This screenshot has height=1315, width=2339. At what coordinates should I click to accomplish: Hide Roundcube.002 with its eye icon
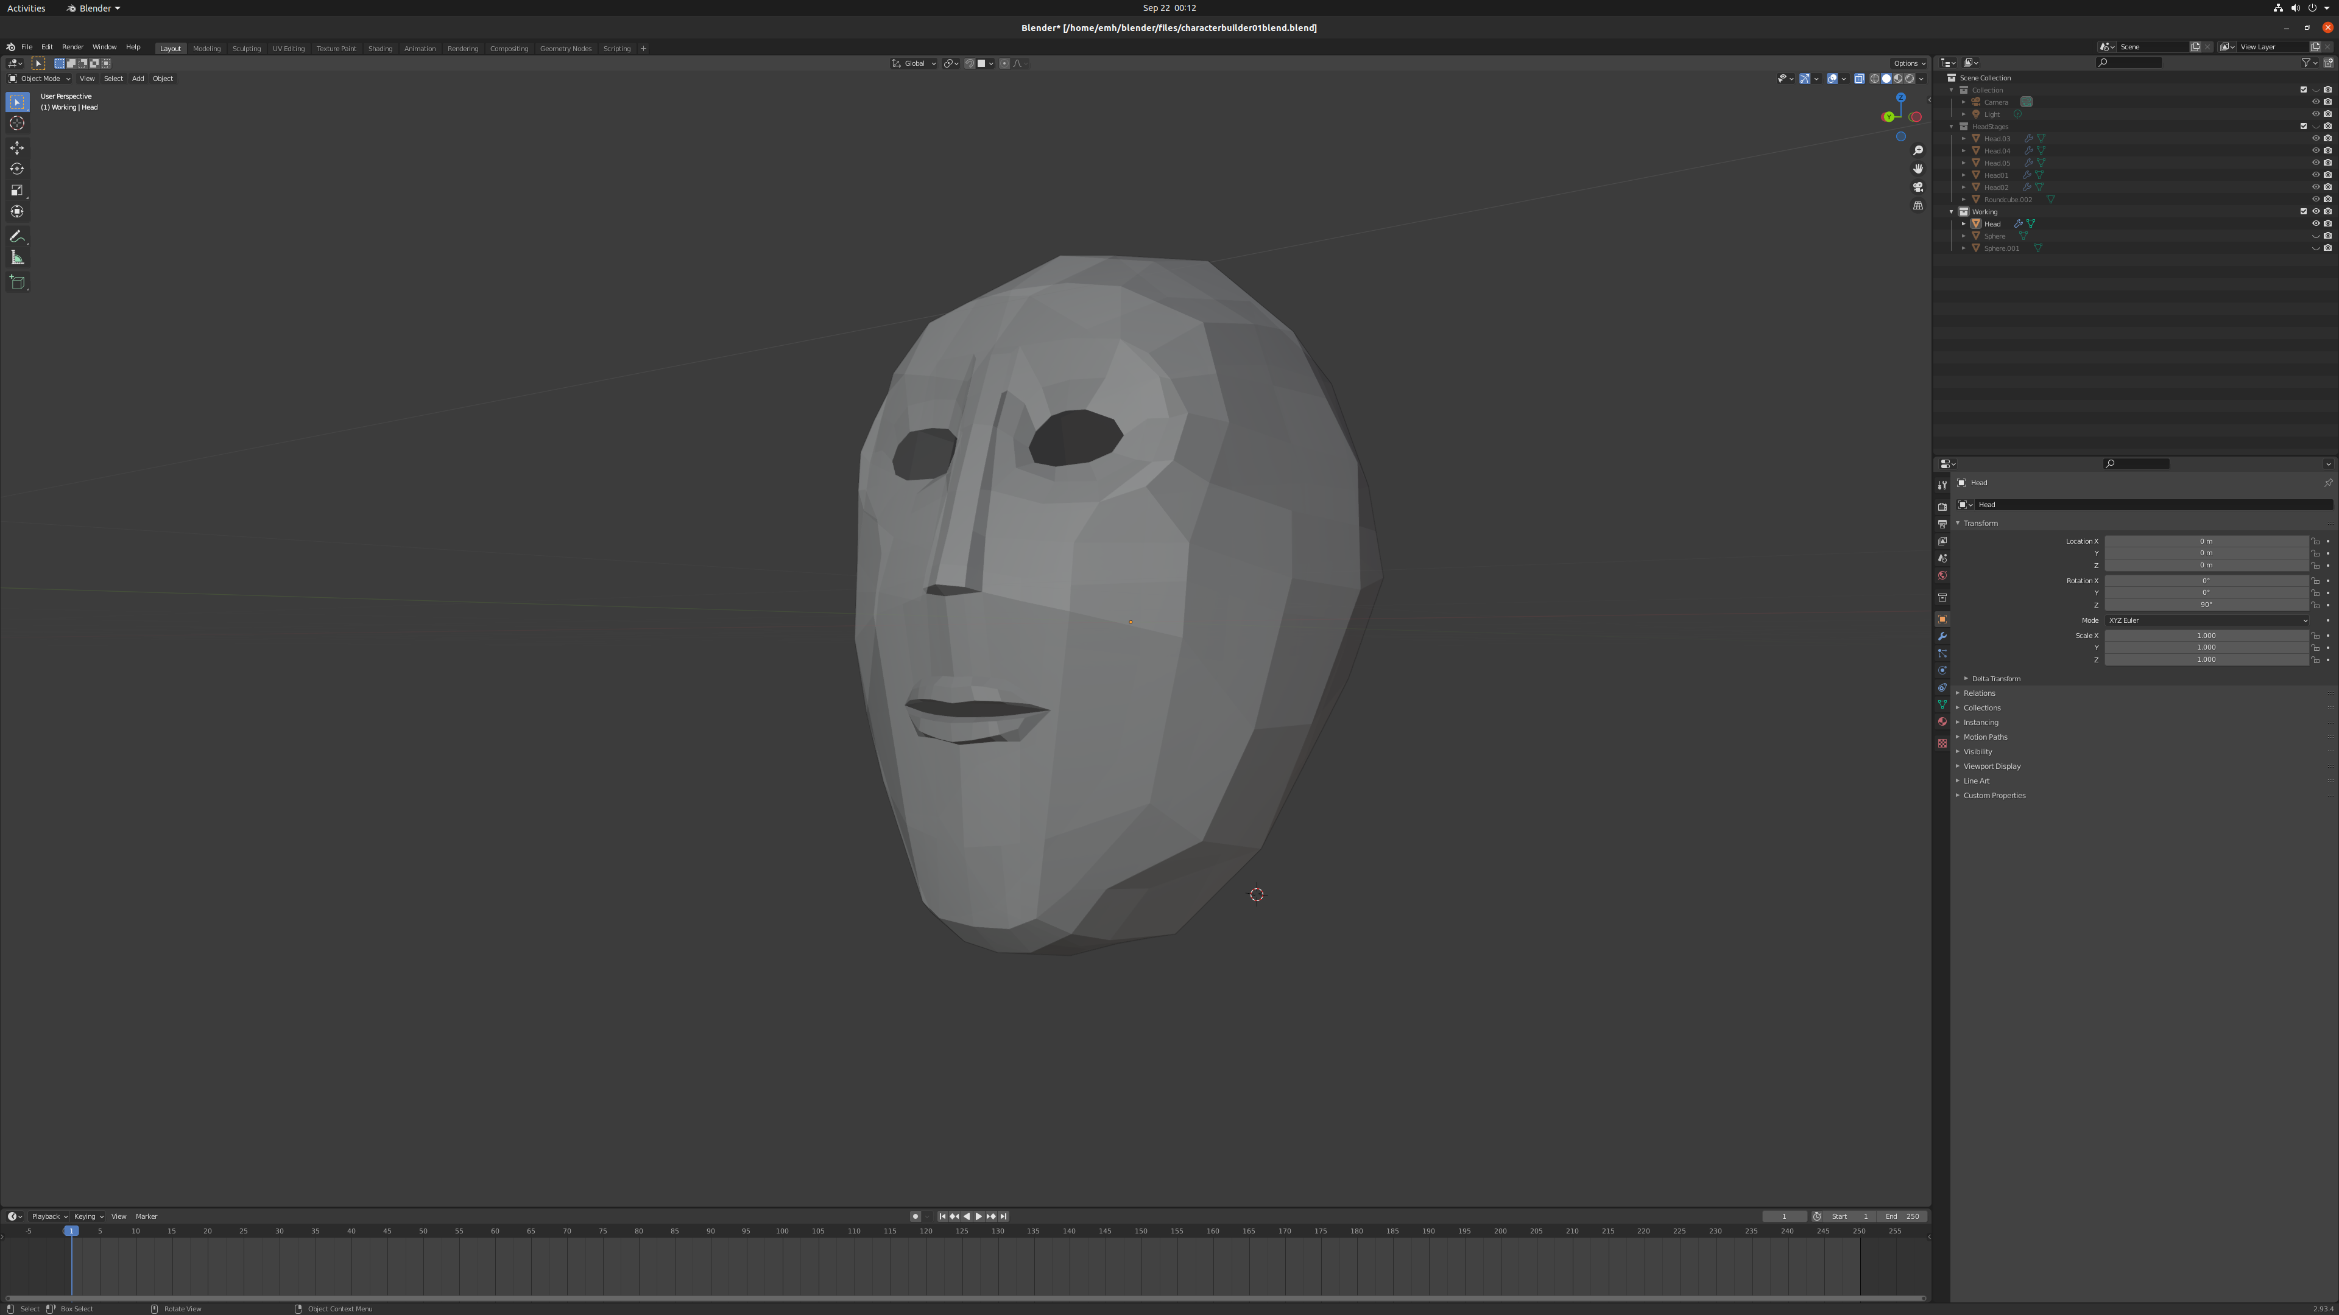(2315, 200)
